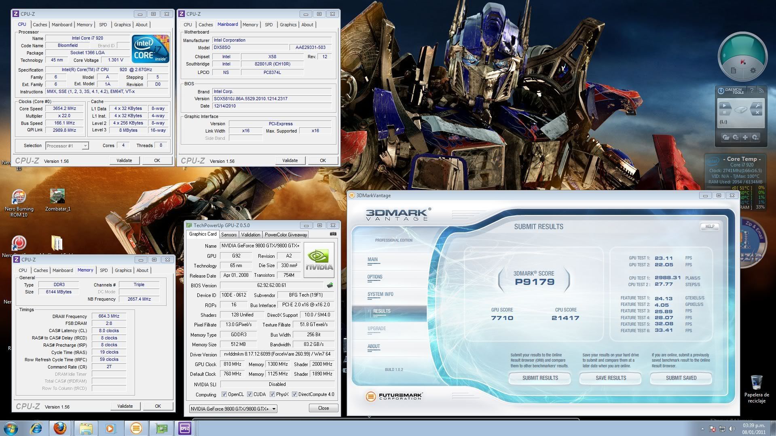Open Zombatar_1 desktop image file
The image size is (776, 436).
57,200
